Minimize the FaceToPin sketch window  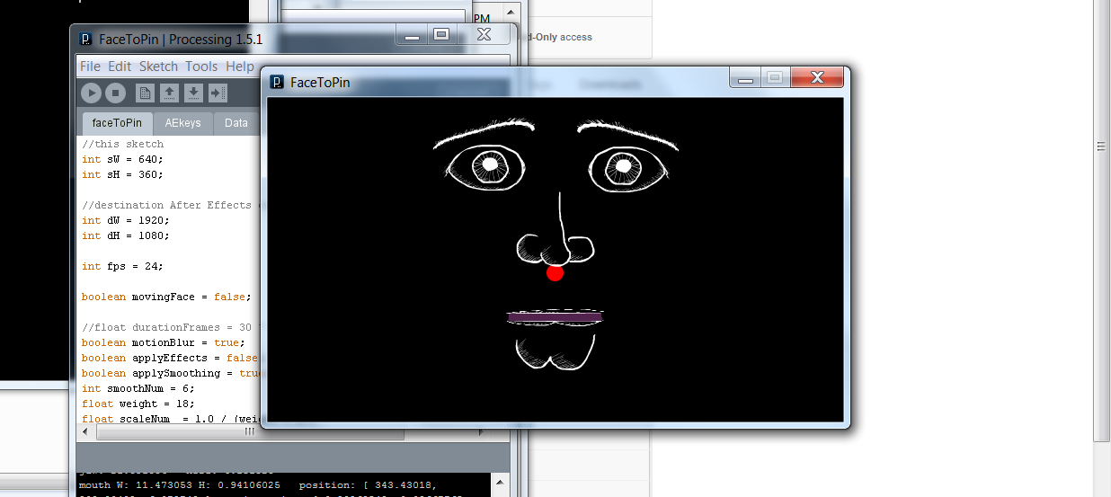[x=745, y=78]
